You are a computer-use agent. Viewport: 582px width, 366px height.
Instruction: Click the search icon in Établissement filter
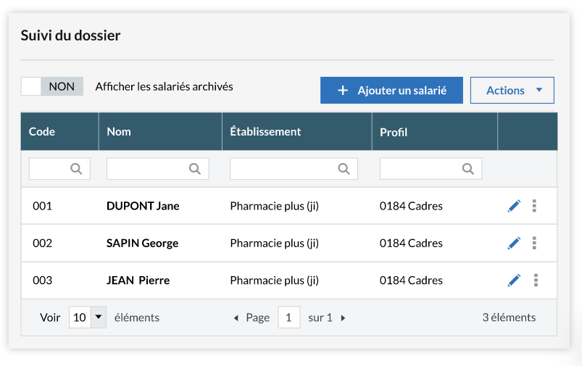[344, 168]
